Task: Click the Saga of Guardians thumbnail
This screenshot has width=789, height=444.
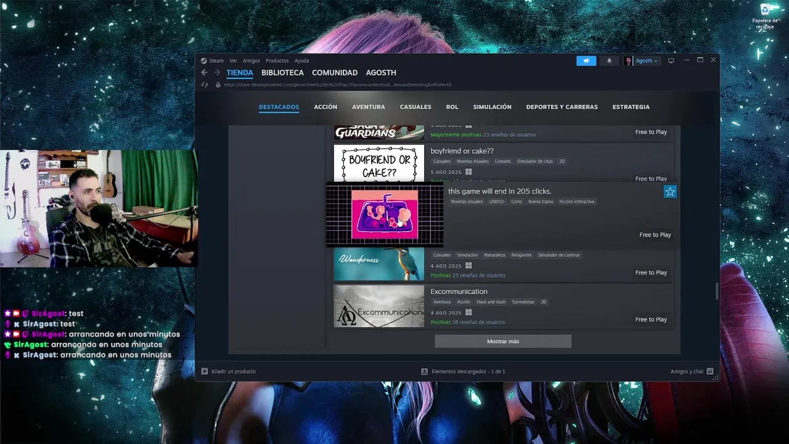Action: click(x=378, y=132)
